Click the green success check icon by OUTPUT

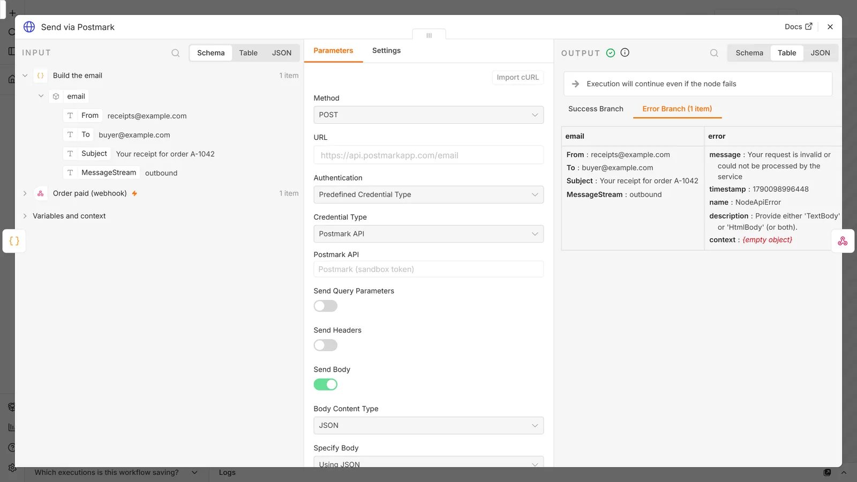coord(611,52)
